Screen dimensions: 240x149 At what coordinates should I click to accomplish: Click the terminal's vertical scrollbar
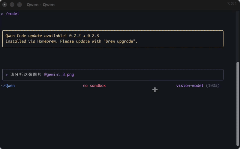click(x=238, y=104)
